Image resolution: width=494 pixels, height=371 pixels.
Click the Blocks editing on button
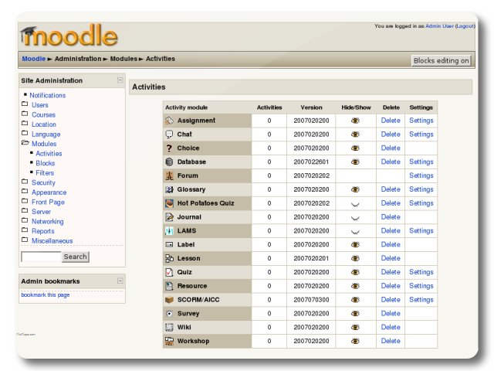(x=441, y=60)
